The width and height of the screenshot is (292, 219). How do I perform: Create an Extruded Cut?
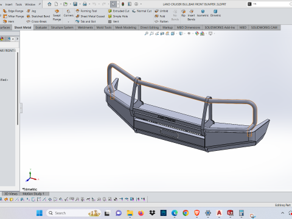point(119,11)
